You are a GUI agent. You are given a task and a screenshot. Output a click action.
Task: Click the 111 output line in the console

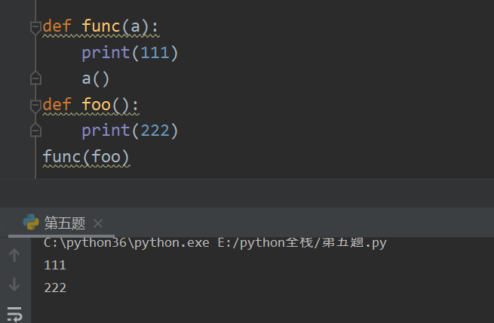click(55, 265)
